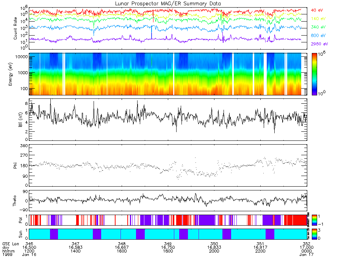
Task: Click the time label '1800'
Action: click(x=168, y=251)
